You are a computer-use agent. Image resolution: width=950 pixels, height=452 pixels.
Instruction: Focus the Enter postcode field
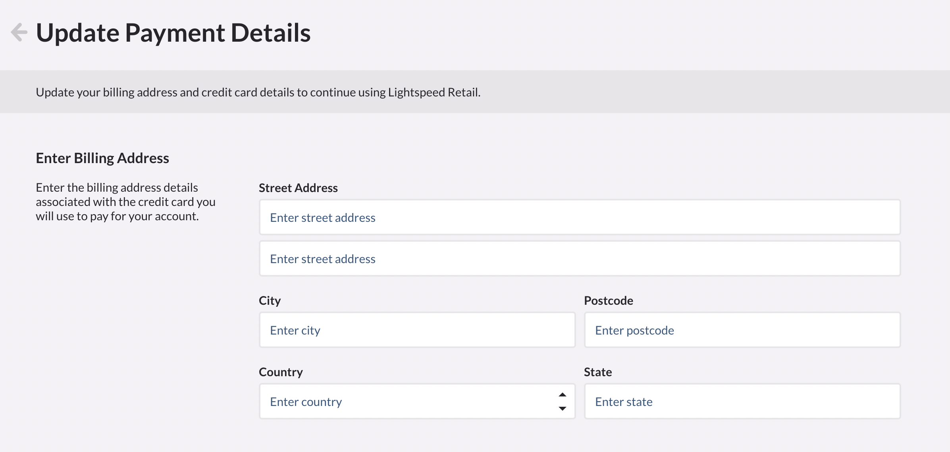(x=742, y=330)
